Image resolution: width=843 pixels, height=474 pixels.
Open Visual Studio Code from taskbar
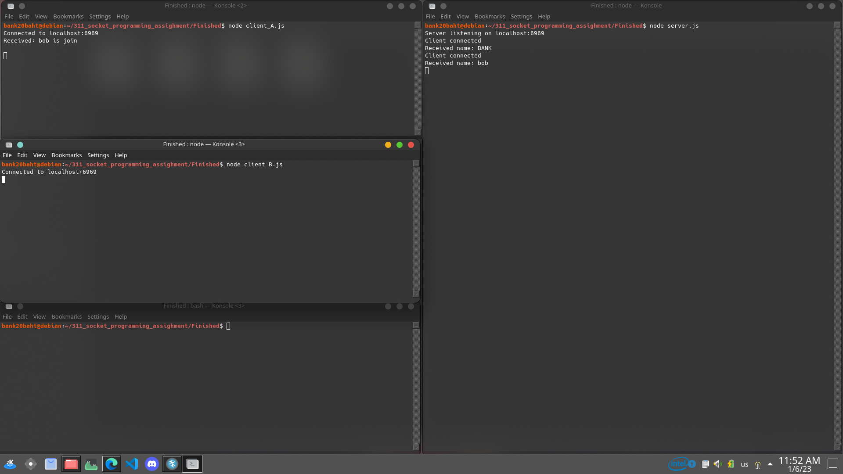[132, 464]
